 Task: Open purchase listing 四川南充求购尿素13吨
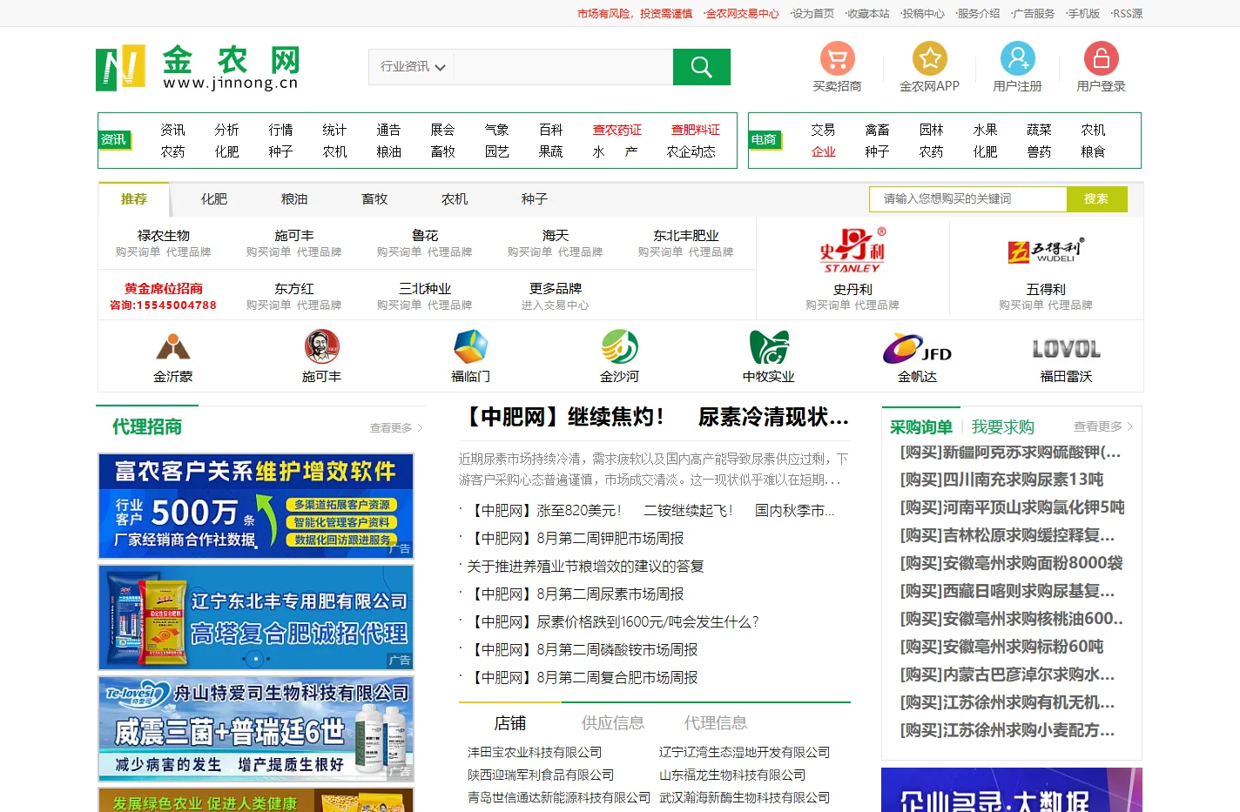[1002, 480]
